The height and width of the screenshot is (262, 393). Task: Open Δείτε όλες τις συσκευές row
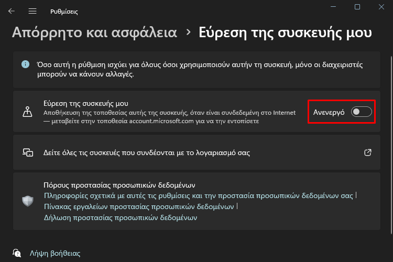196,152
